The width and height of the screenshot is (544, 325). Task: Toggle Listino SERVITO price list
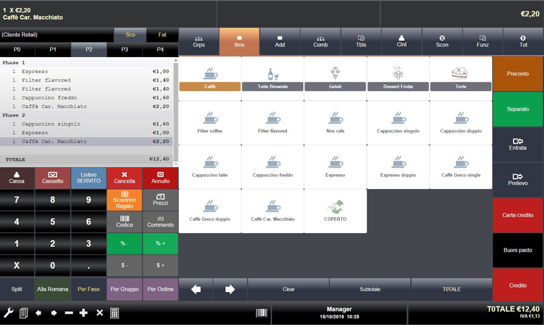point(89,178)
